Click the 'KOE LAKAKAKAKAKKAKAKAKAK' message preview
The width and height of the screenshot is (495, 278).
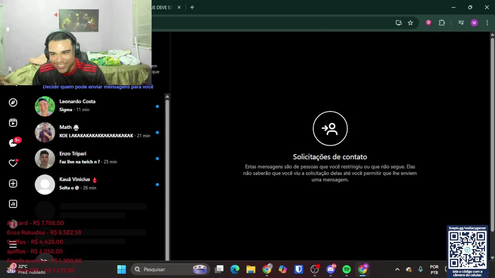tap(96, 136)
